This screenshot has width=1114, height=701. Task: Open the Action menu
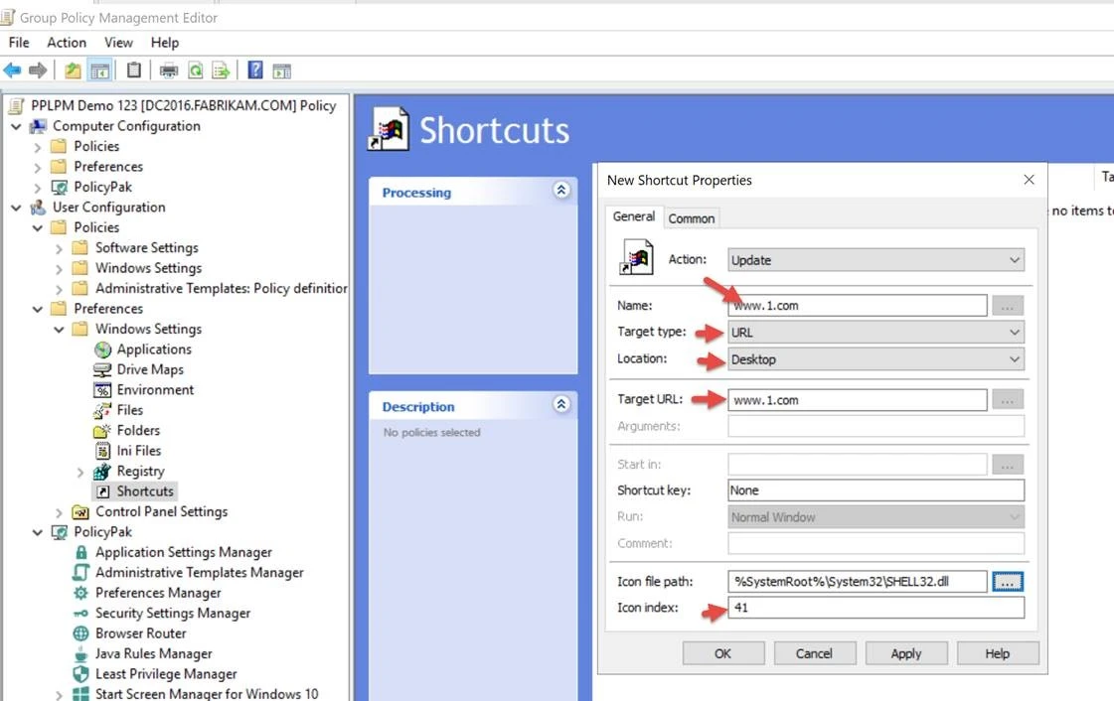(x=67, y=43)
